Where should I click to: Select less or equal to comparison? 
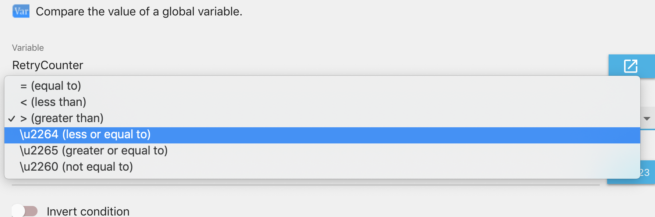[x=85, y=134]
